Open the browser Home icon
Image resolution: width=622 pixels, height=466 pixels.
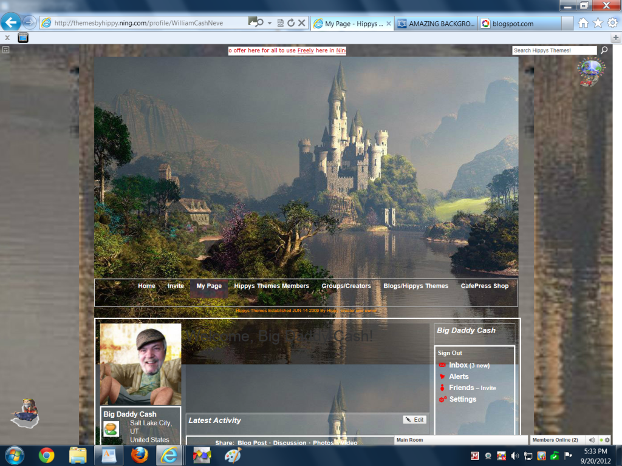click(583, 23)
